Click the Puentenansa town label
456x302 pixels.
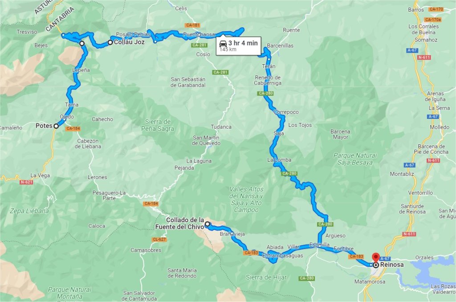199,34
